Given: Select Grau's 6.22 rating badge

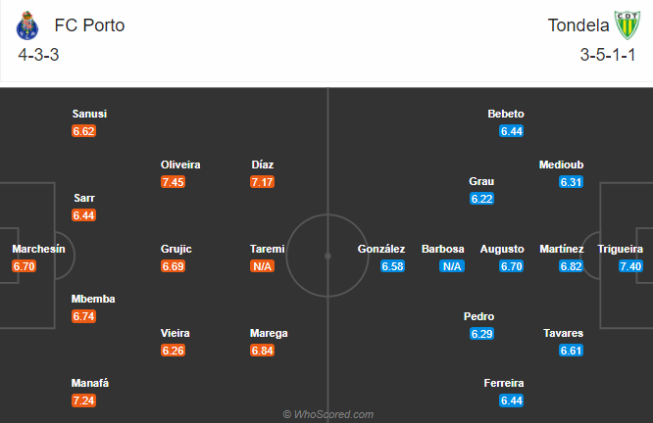Looking at the screenshot, I should click(481, 199).
